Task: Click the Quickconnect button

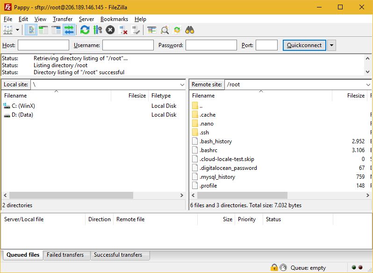Action: coord(304,45)
